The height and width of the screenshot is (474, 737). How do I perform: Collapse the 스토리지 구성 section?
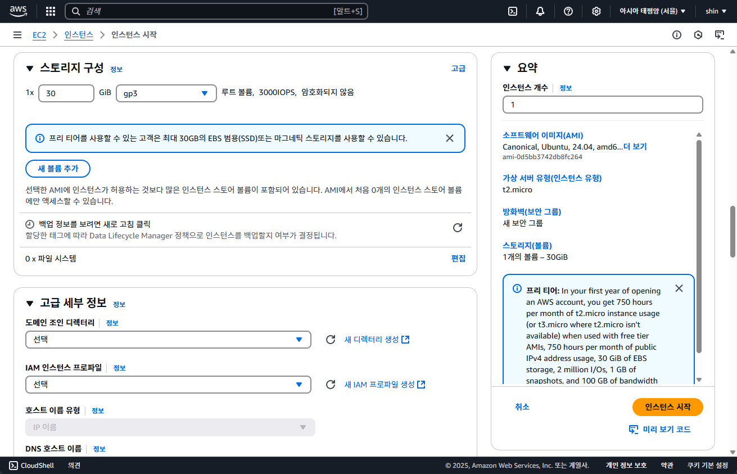30,69
